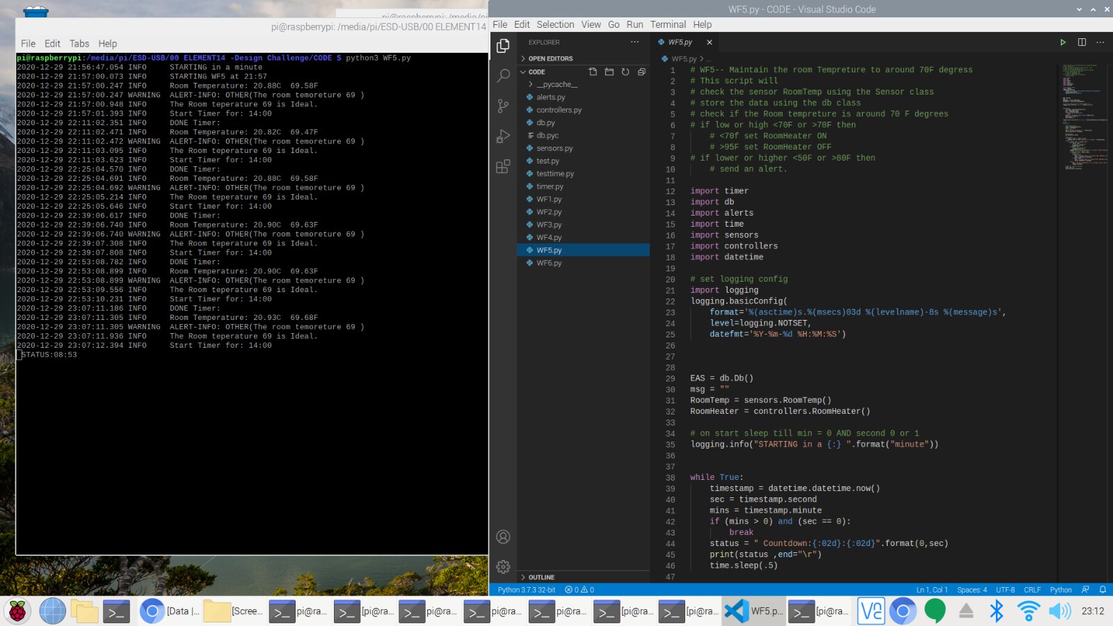Screen dimensions: 1113x626
Task: Click CRLF end-of-line selector in status bar
Action: tap(1032, 590)
